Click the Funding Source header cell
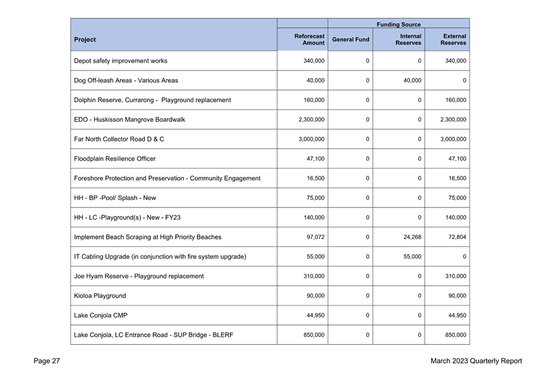This screenshot has width=540, height=382. (398, 24)
